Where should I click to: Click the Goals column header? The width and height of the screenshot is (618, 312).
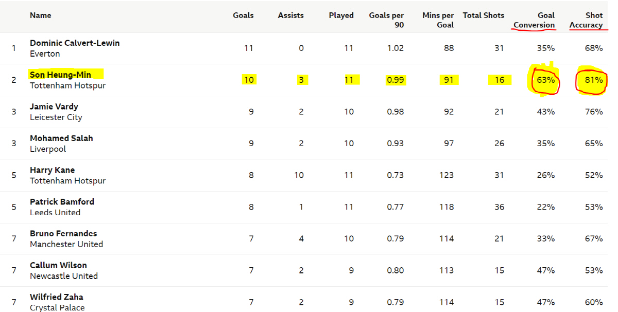[x=243, y=15]
